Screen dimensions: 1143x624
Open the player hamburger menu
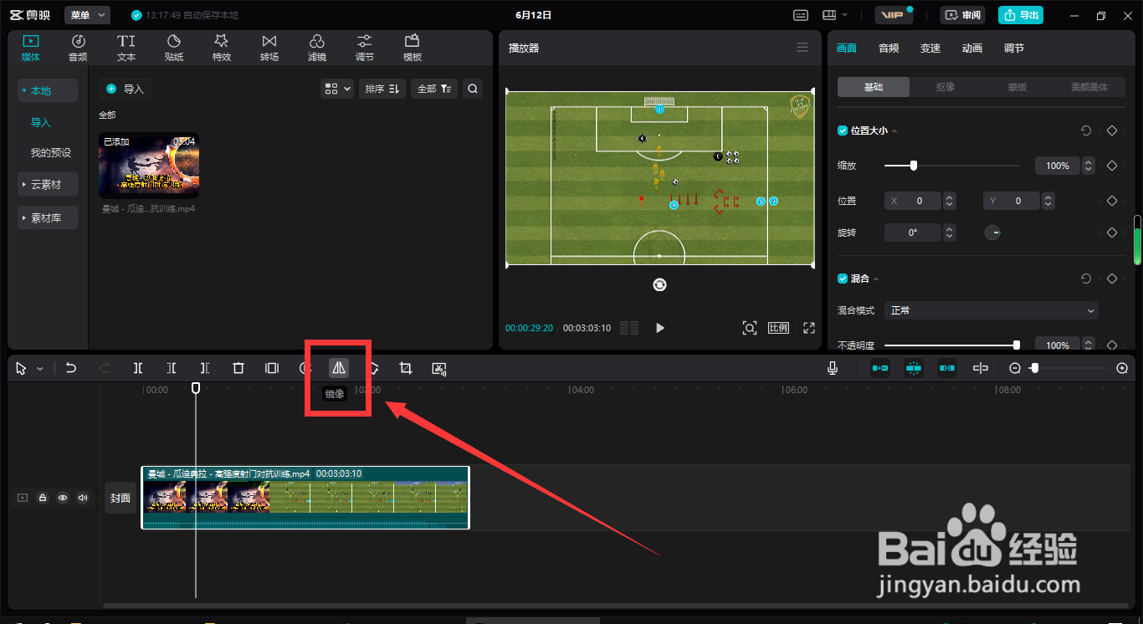coord(802,48)
